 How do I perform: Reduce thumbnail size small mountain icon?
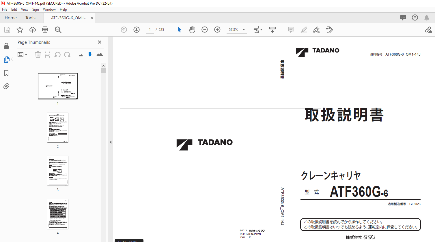[x=81, y=55]
